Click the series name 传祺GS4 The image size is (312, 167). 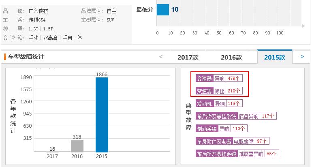[x=37, y=20]
